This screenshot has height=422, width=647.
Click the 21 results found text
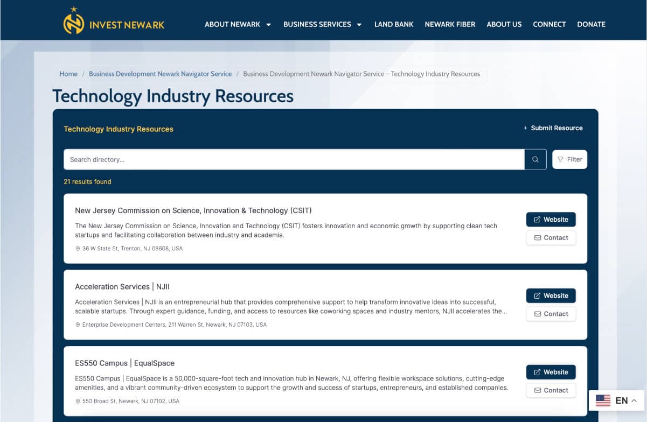[87, 182]
